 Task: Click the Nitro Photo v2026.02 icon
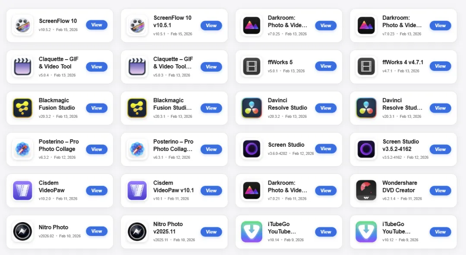coord(22,232)
